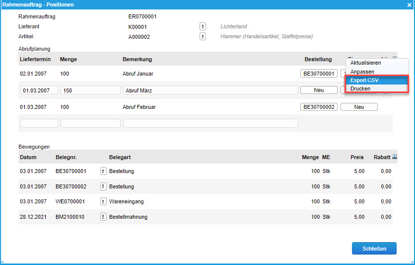Viewport: 415px width, 265px height.
Task: Click info icon for Bestellung BE30700002 movement
Action: click(x=103, y=186)
